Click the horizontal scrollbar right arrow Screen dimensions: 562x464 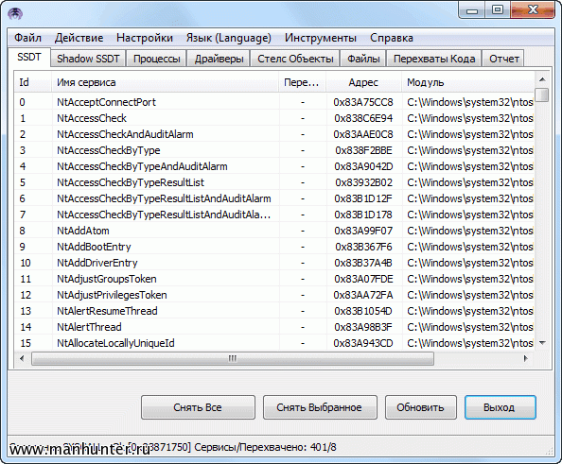[526, 358]
